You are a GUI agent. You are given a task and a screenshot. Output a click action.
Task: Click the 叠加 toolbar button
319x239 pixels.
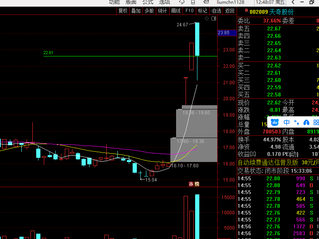136,11
